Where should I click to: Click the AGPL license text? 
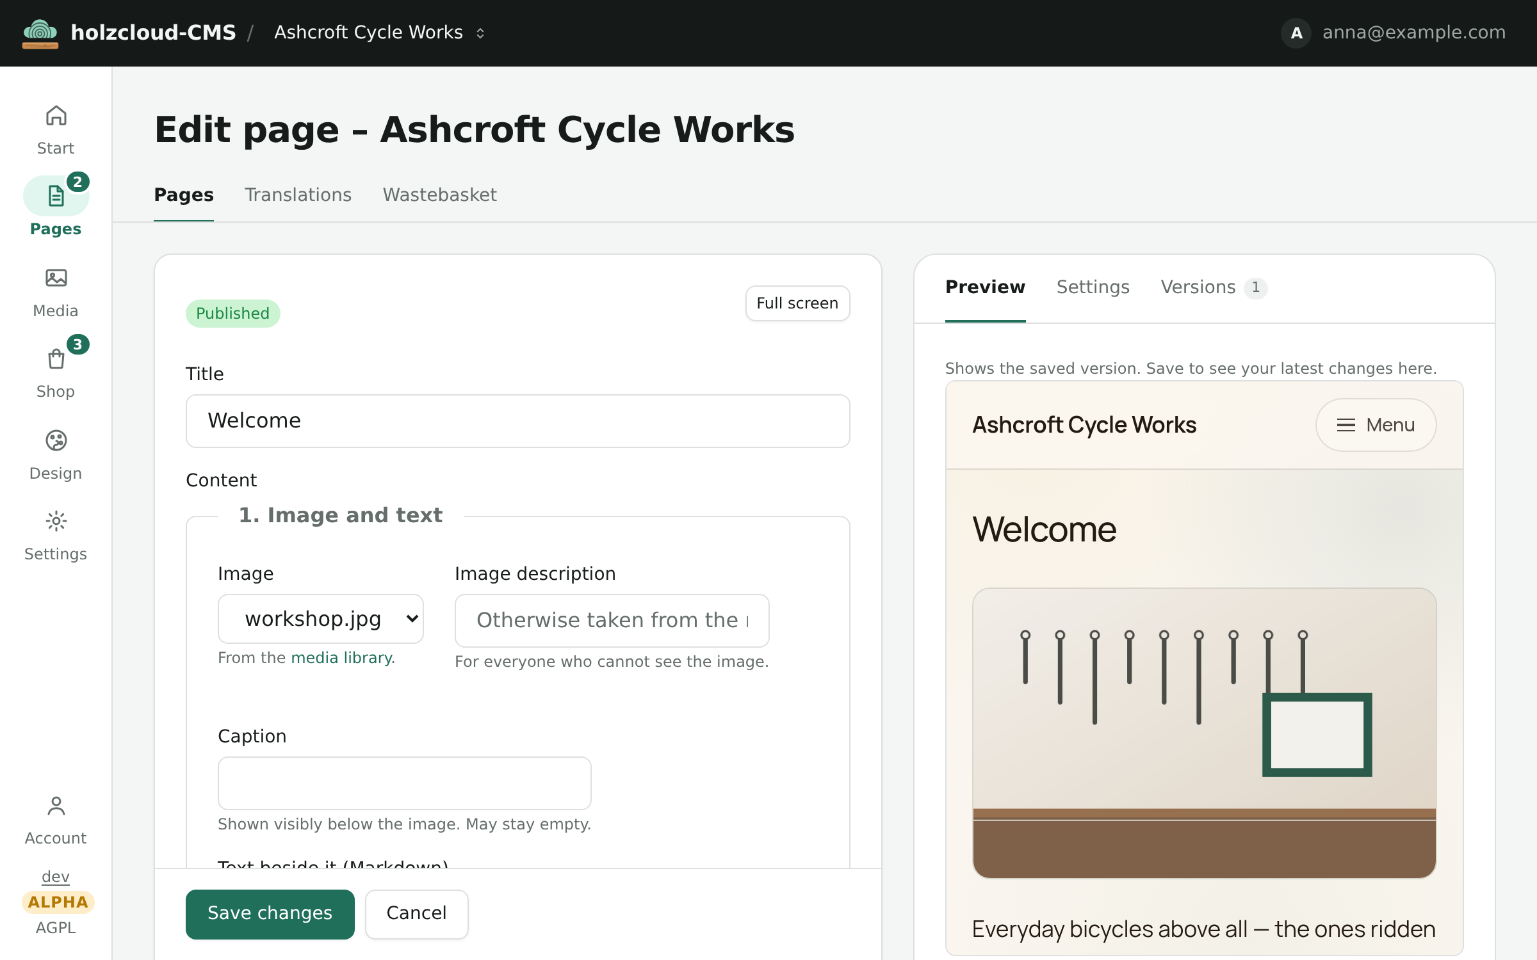[x=56, y=928]
